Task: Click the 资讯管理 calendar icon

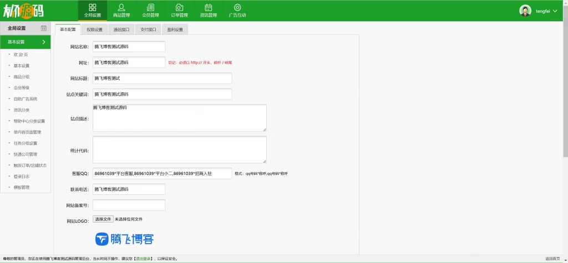Action: (x=208, y=7)
